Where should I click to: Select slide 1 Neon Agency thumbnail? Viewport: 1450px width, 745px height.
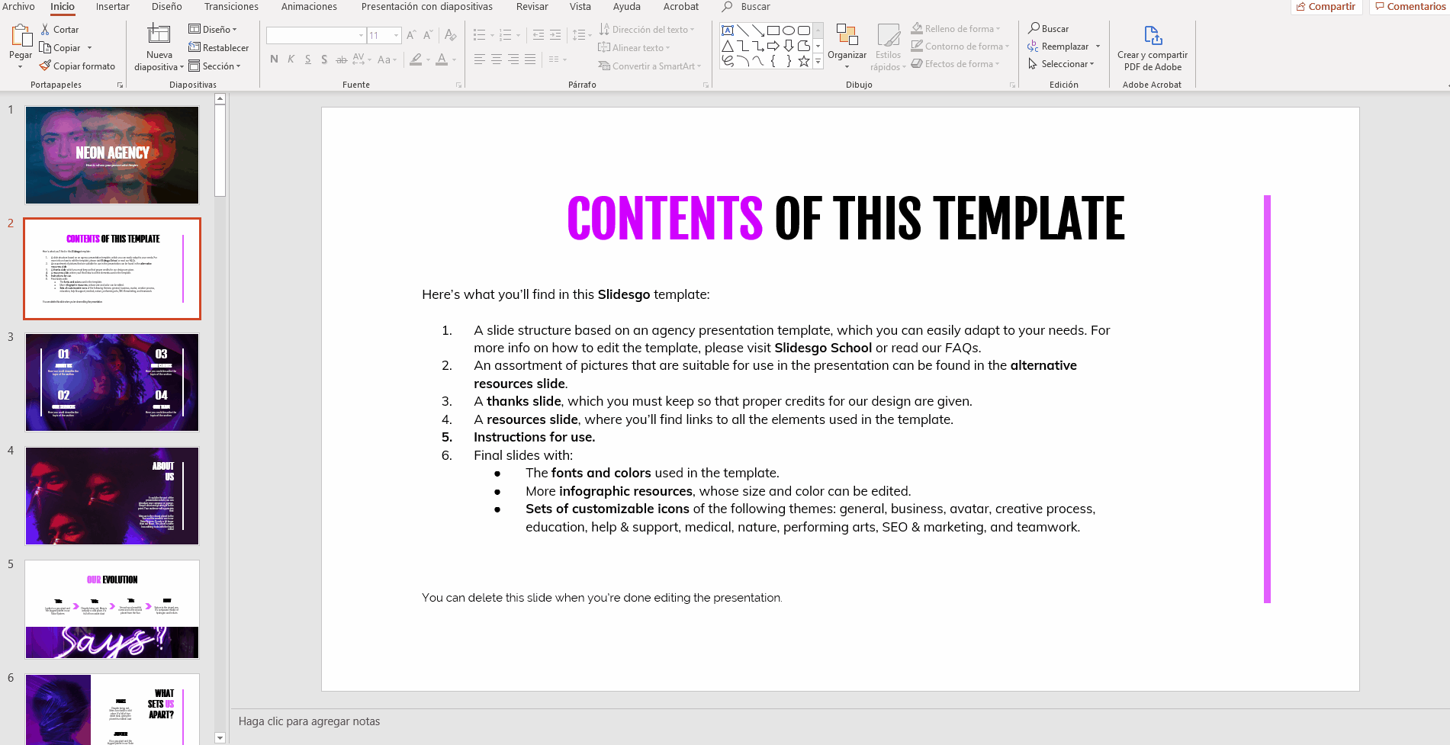click(x=112, y=155)
